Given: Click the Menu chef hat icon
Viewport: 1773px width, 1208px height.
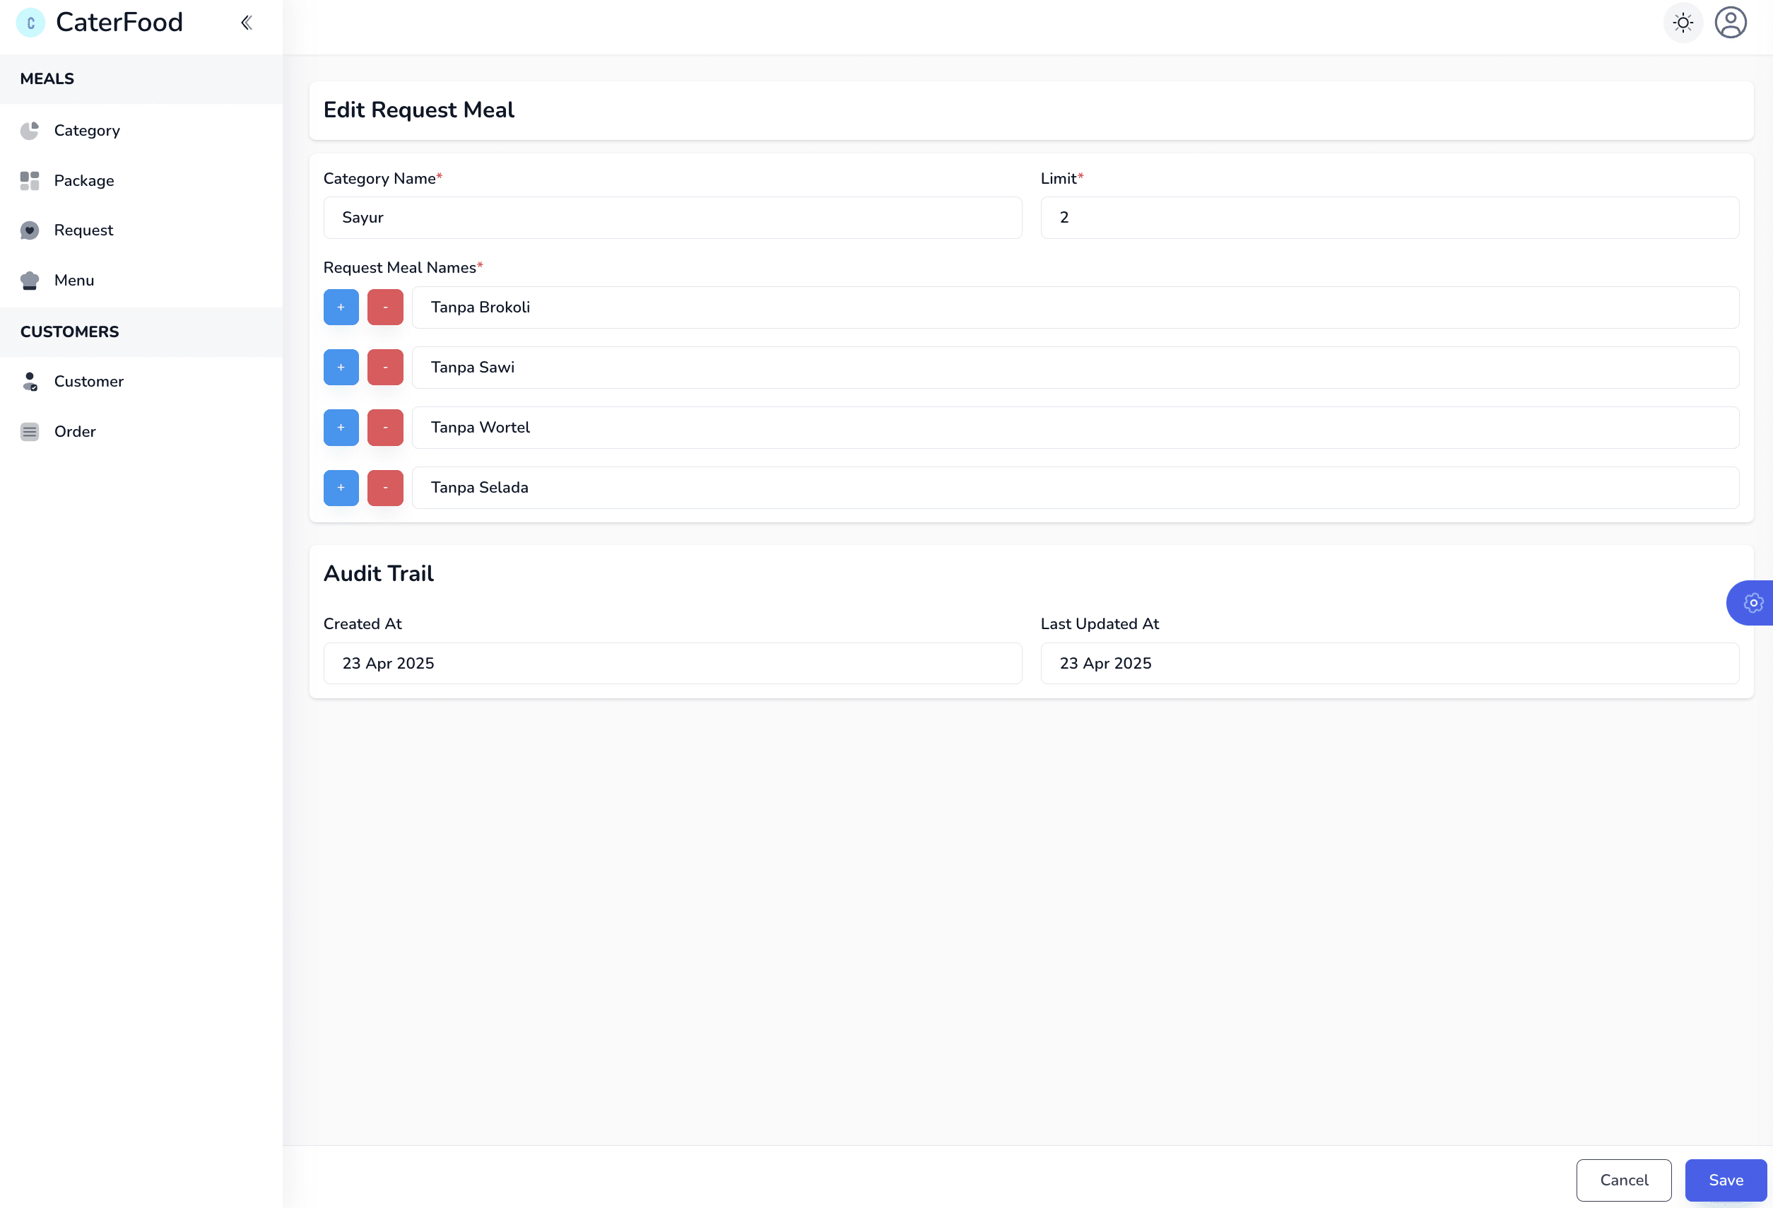Looking at the screenshot, I should click(x=30, y=281).
